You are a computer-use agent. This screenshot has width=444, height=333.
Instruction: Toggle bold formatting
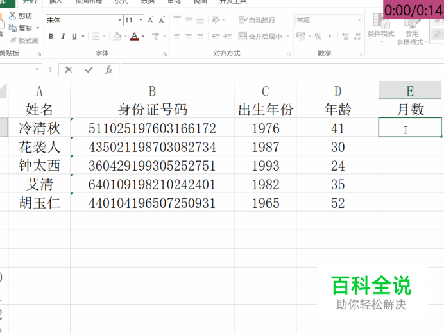click(51, 37)
